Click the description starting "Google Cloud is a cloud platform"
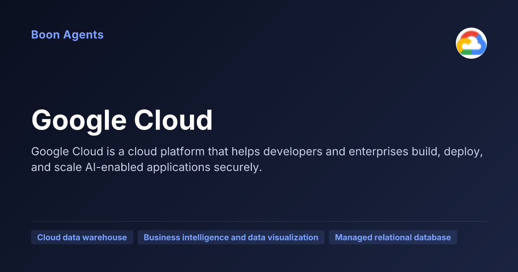The height and width of the screenshot is (272, 518). (x=256, y=159)
